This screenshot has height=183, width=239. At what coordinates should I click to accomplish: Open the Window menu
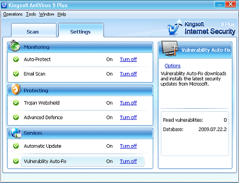coord(47,14)
